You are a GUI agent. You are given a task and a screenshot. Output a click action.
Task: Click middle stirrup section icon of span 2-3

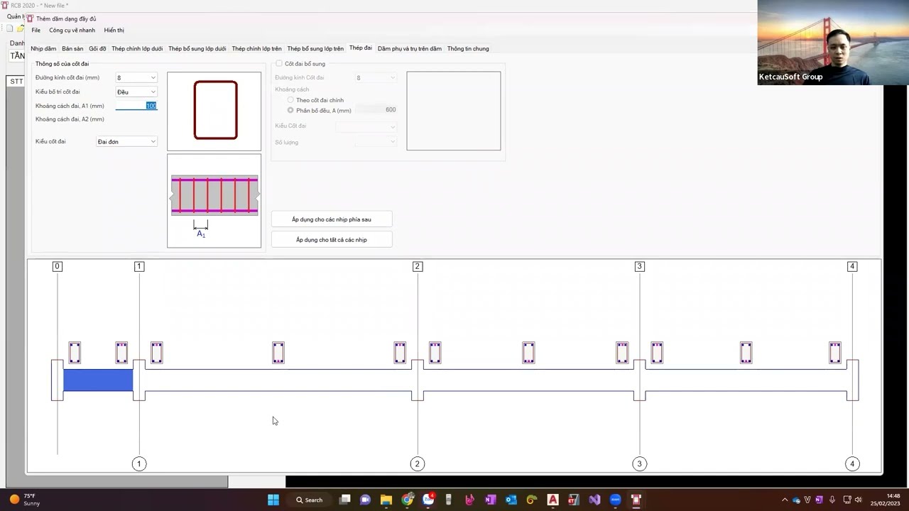point(528,353)
